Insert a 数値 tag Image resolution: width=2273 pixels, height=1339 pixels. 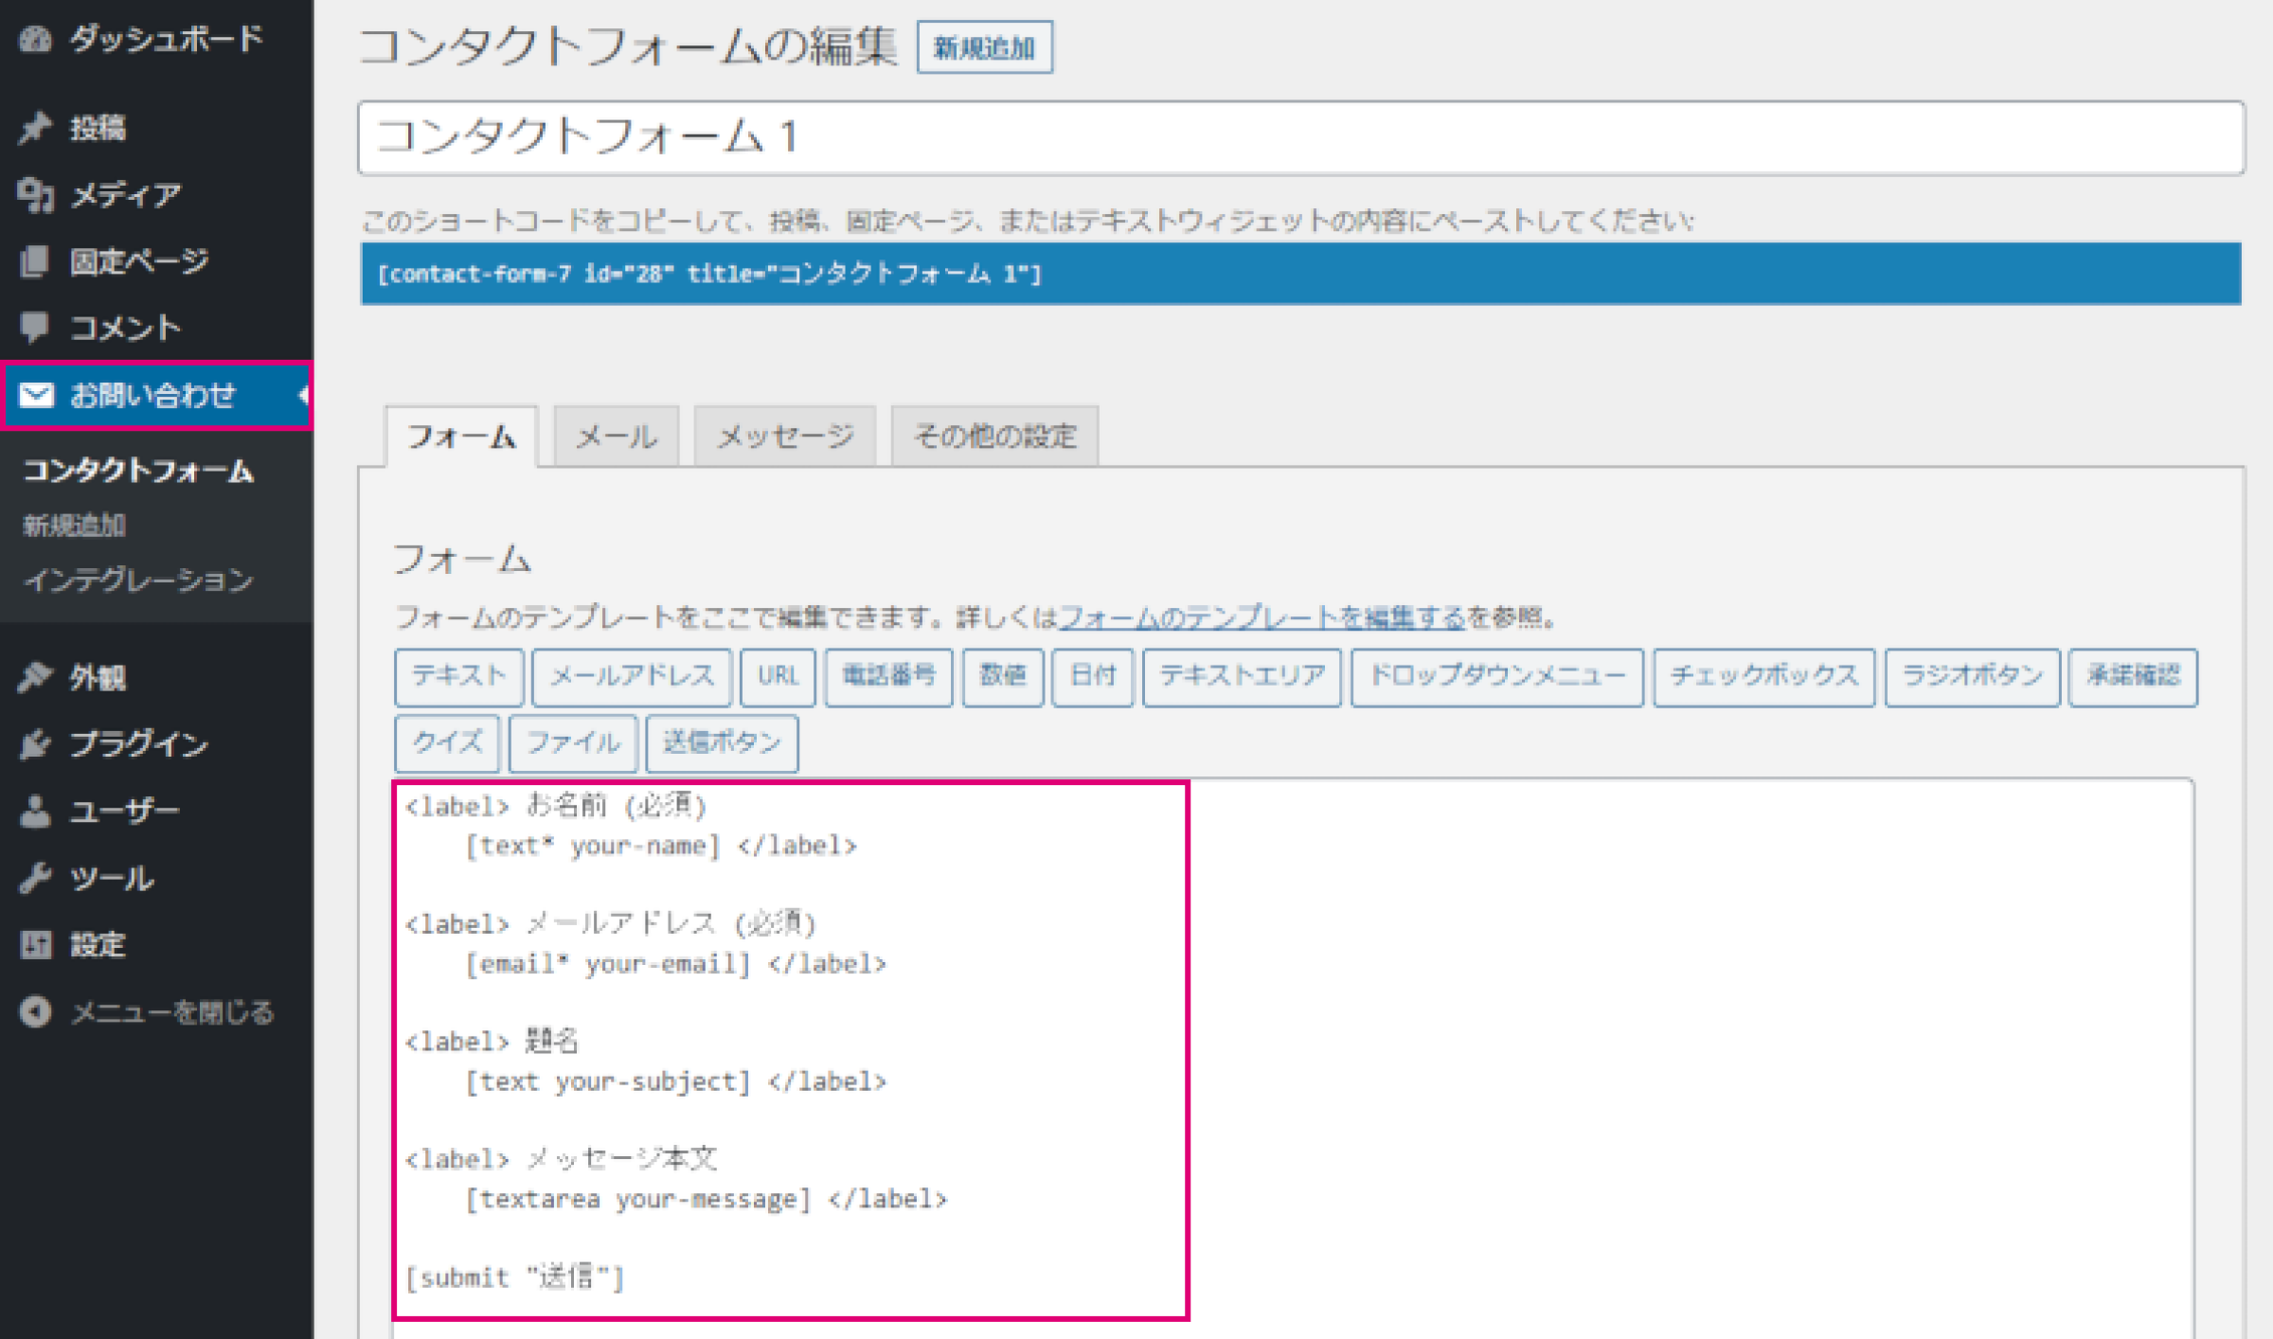pyautogui.click(x=1003, y=676)
